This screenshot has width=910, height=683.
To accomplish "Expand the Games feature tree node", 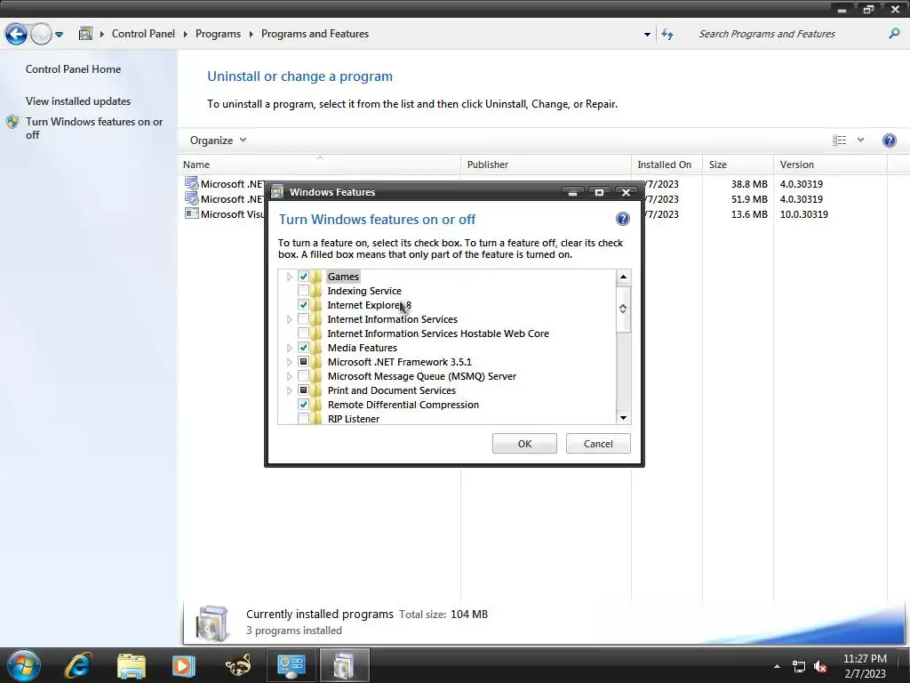I will tap(289, 277).
